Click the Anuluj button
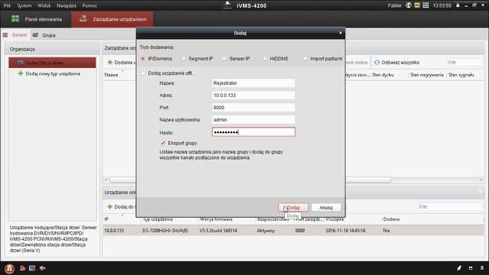This screenshot has width=489, height=275. (x=326, y=207)
